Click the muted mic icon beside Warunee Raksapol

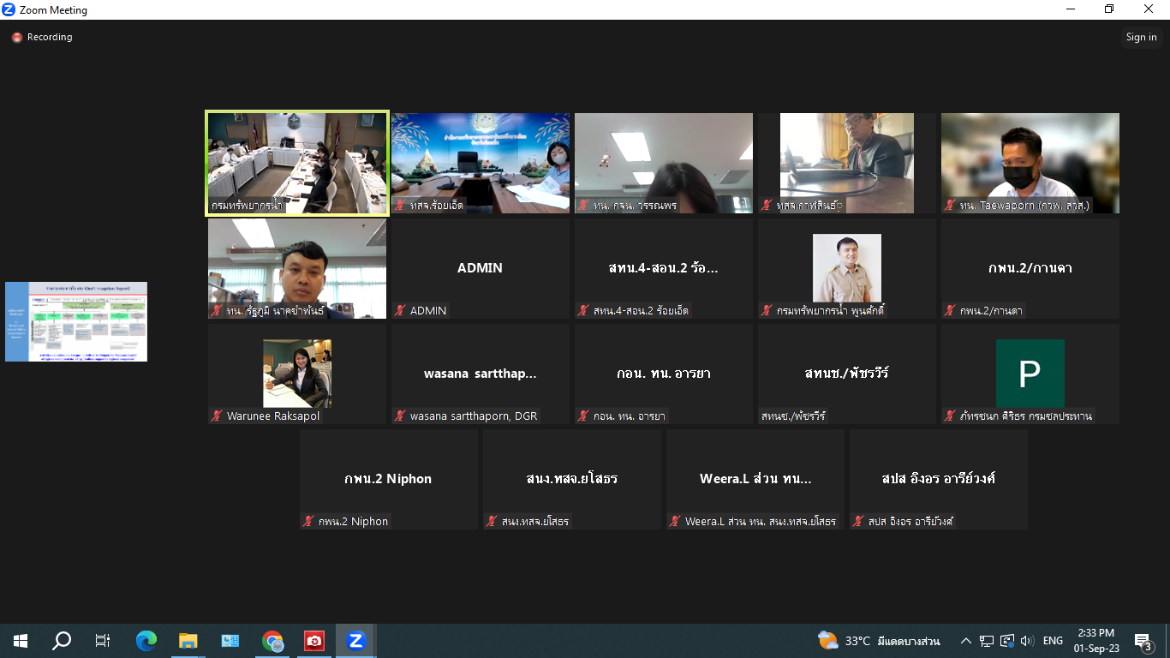coord(217,416)
